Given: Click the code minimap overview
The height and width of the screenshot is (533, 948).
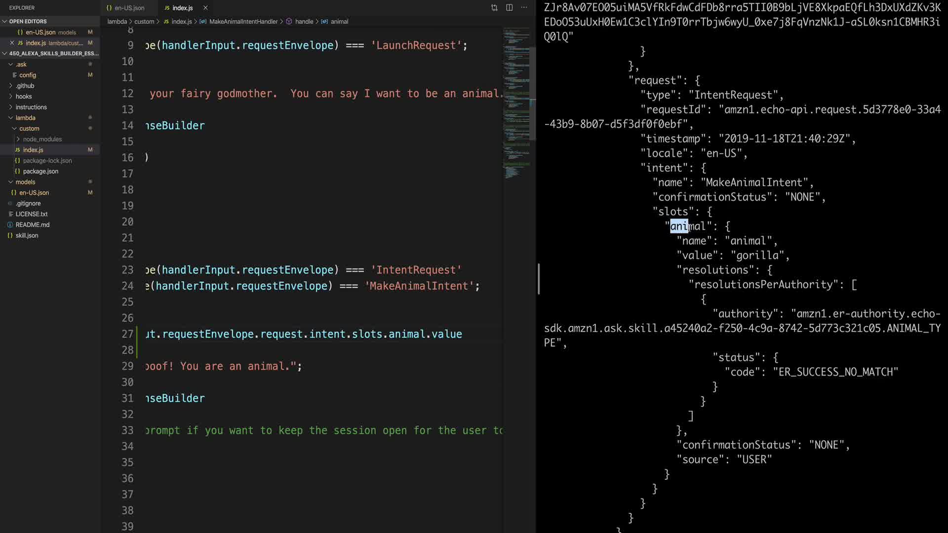Looking at the screenshot, I should pyautogui.click(x=516, y=104).
